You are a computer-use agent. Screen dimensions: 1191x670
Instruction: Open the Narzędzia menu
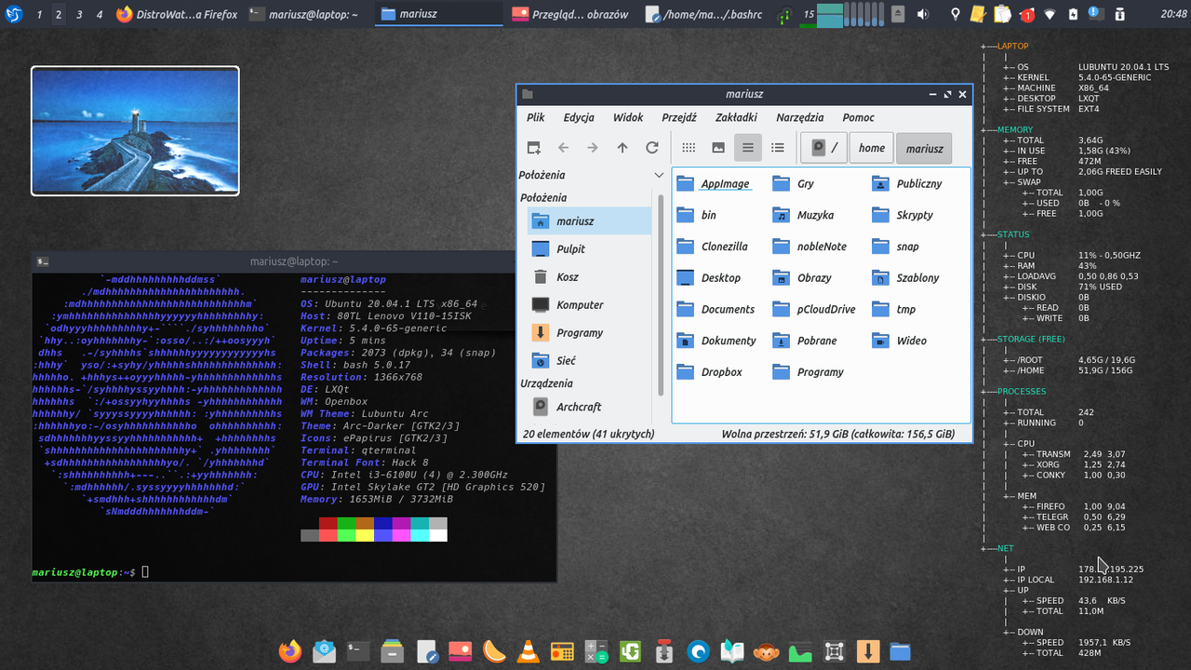[800, 117]
